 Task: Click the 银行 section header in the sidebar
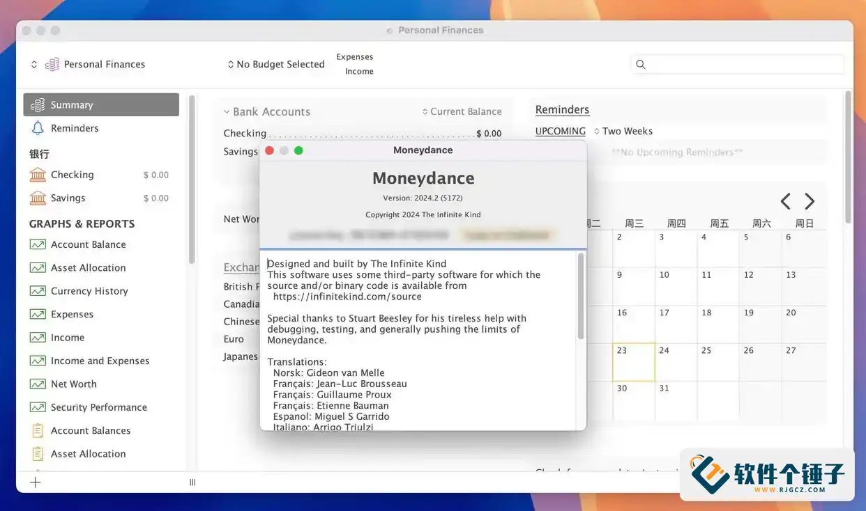tap(39, 154)
